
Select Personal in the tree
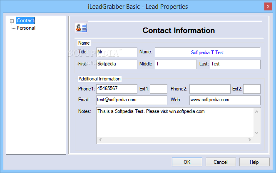[26, 28]
